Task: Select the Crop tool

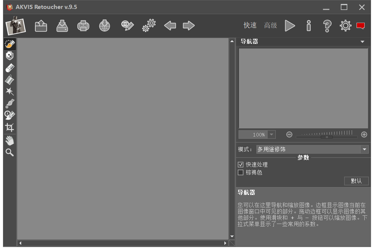Action: click(x=10, y=127)
